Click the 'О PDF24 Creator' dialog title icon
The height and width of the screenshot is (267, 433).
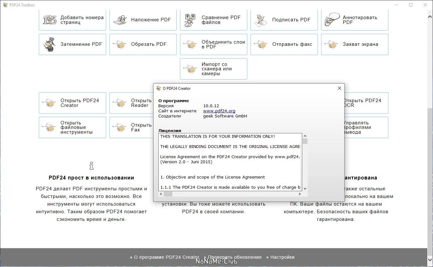[x=159, y=88]
